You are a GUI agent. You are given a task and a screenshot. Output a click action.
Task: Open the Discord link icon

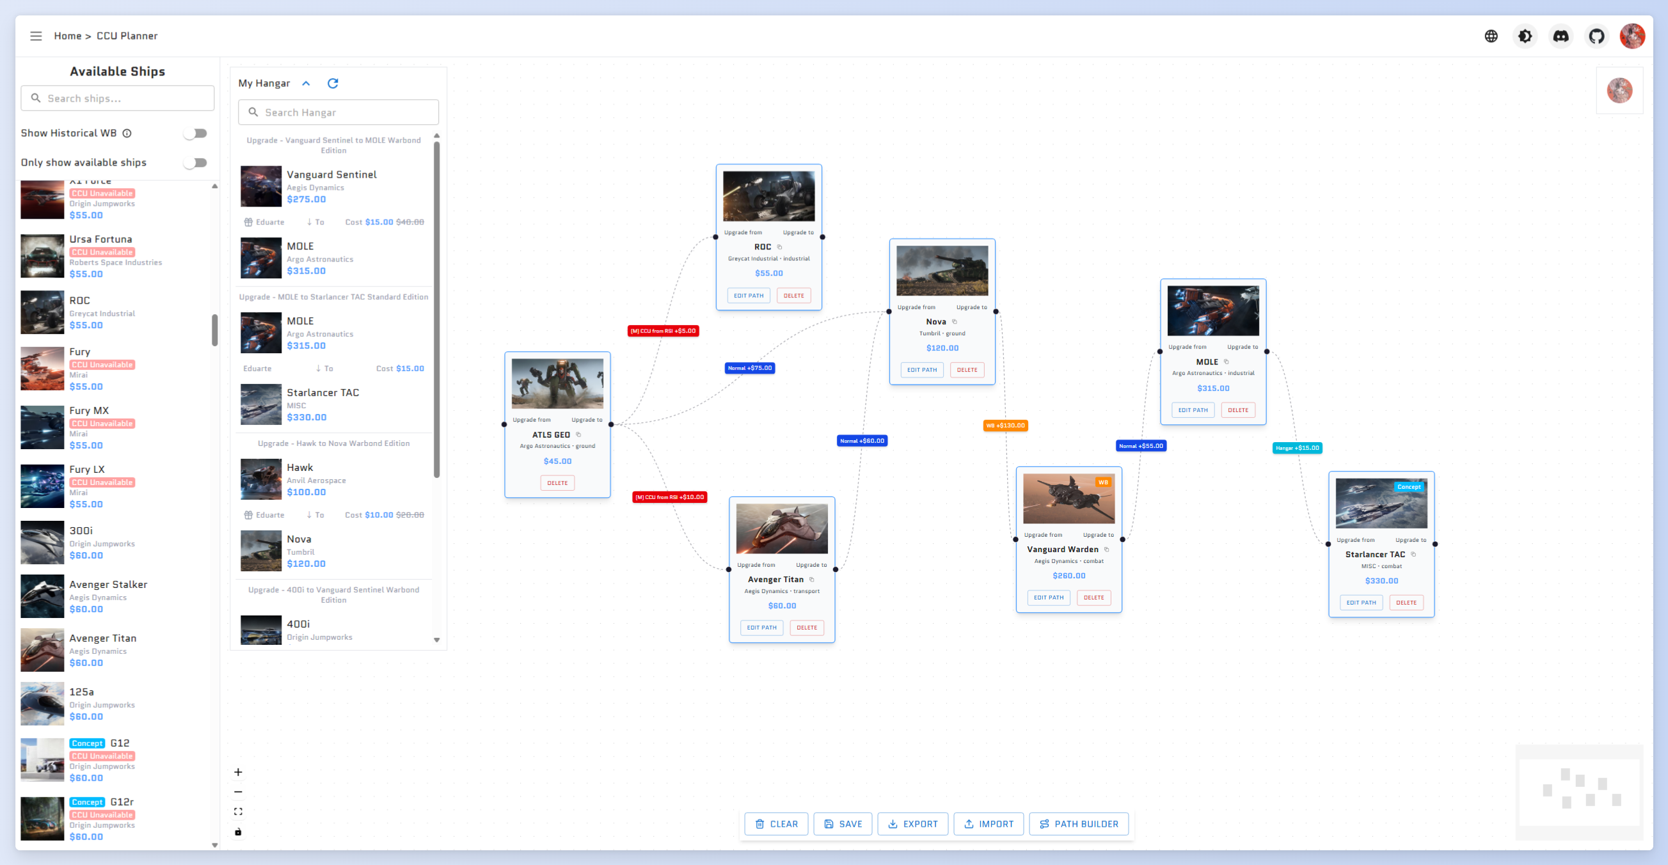1561,36
